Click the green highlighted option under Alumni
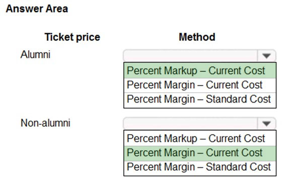 pos(200,71)
